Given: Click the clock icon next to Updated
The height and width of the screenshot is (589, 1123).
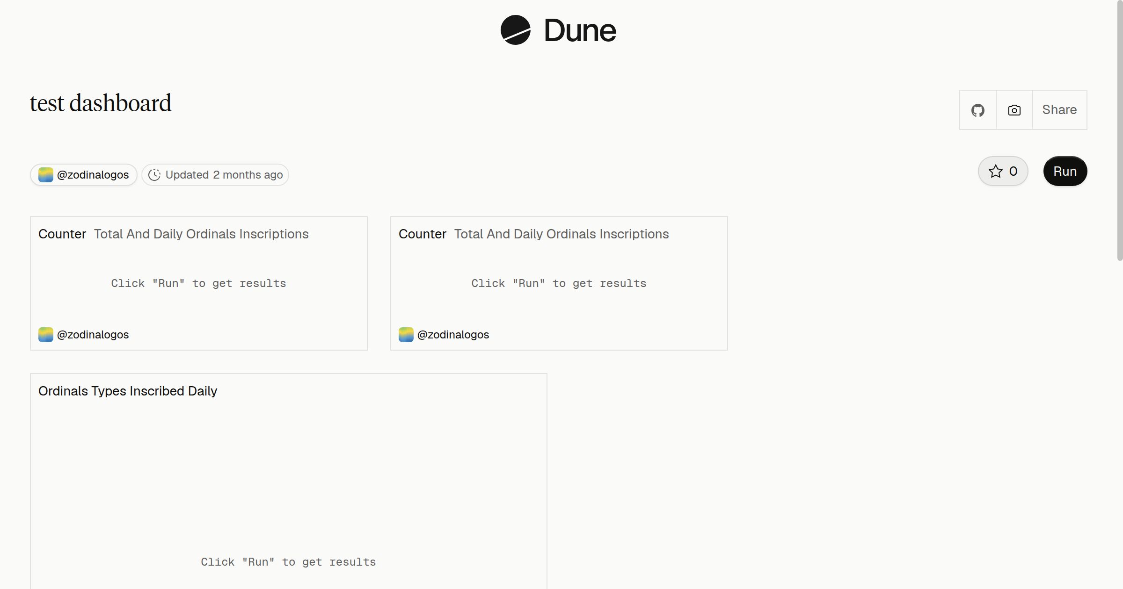Looking at the screenshot, I should [154, 175].
